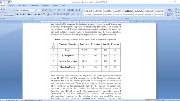Click the Justify alignment icon
The height and width of the screenshot is (101, 180).
64,14
